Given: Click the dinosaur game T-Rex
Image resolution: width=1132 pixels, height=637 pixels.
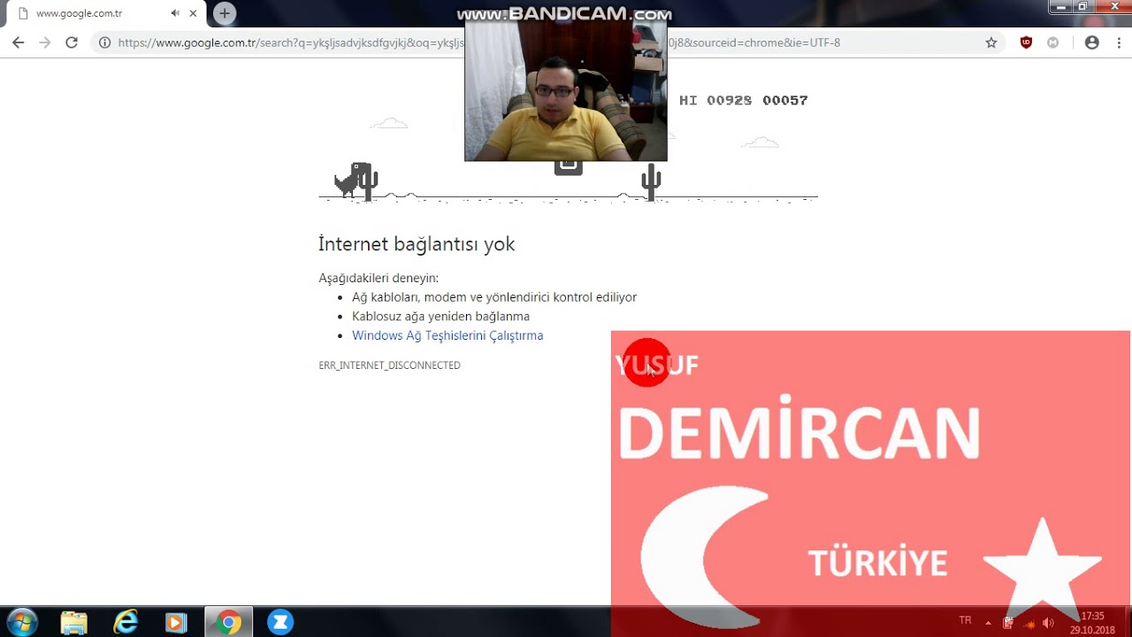Looking at the screenshot, I should [351, 180].
